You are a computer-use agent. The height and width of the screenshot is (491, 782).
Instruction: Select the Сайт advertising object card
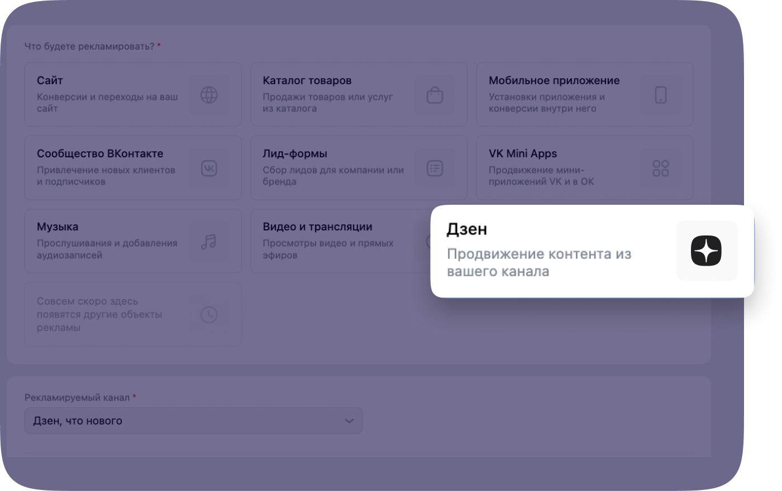(x=133, y=94)
